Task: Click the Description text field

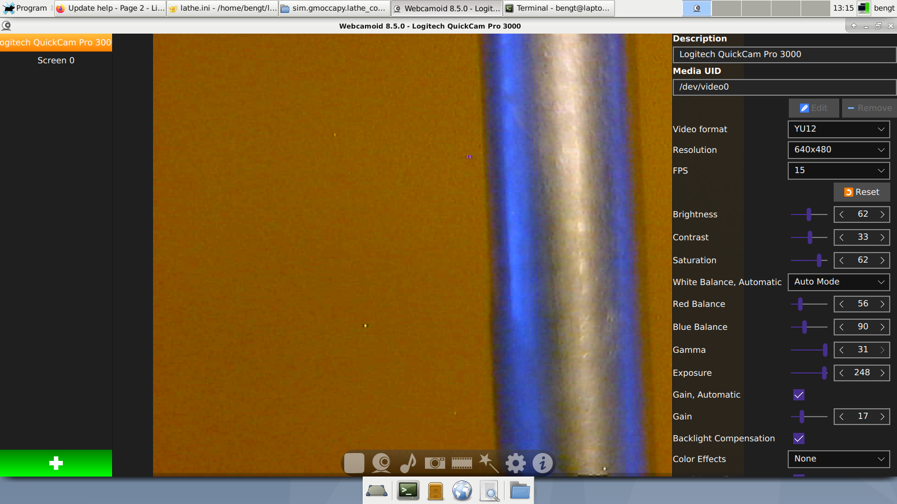Action: [x=784, y=54]
